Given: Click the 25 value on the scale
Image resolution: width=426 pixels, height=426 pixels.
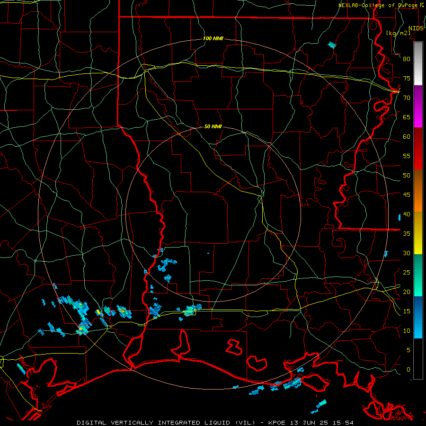Looking at the screenshot, I should (407, 273).
